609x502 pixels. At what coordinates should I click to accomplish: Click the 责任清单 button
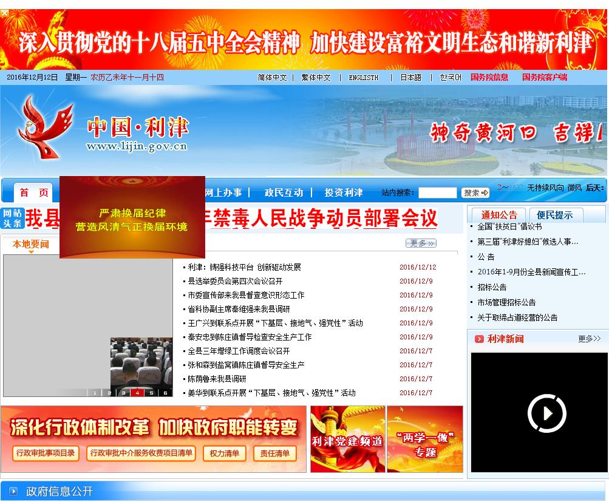tap(275, 453)
